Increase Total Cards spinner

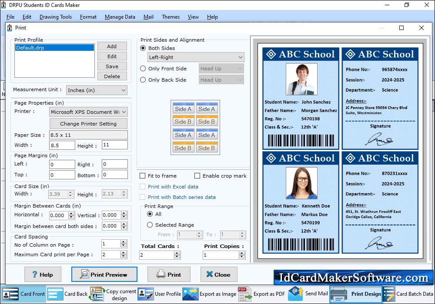coord(177,253)
